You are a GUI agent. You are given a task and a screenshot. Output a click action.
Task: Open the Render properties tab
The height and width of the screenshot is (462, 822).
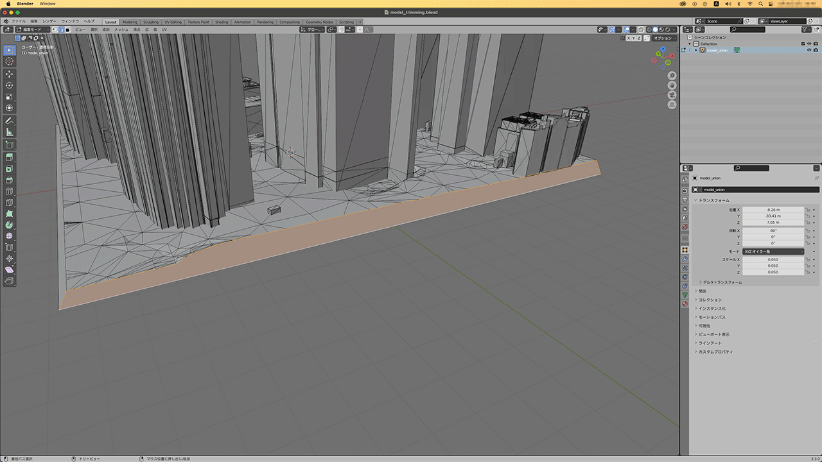point(685,190)
